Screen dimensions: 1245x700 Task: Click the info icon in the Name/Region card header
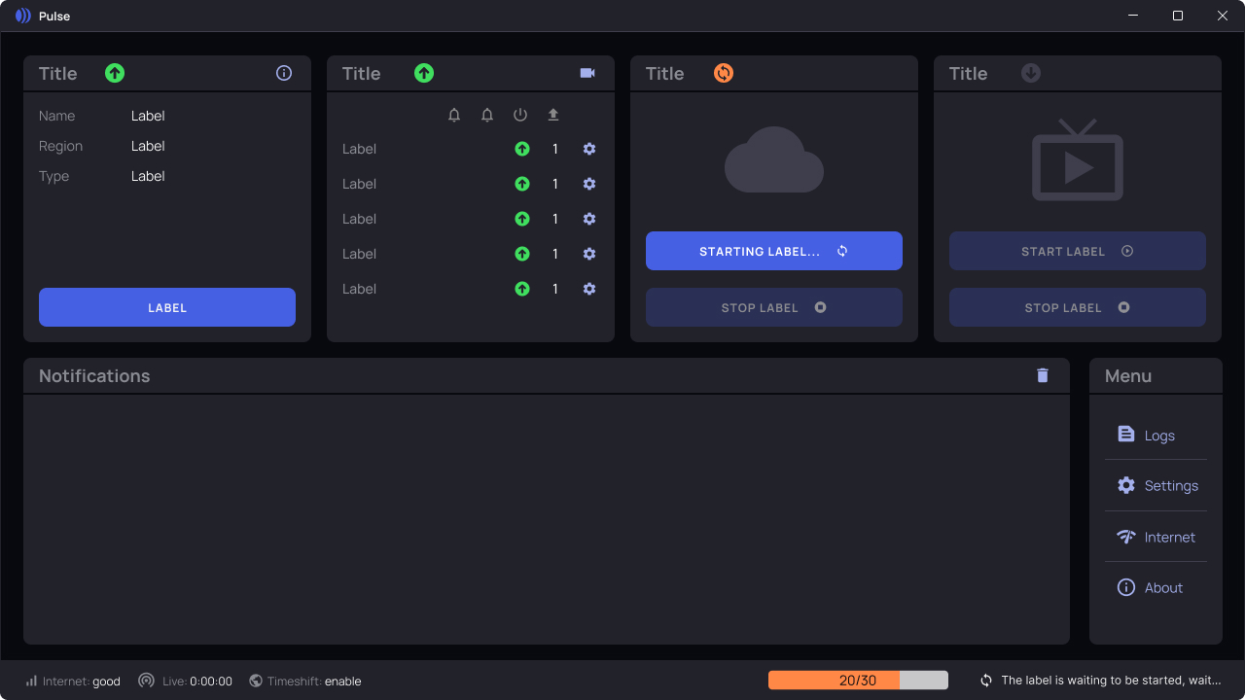[x=284, y=73]
